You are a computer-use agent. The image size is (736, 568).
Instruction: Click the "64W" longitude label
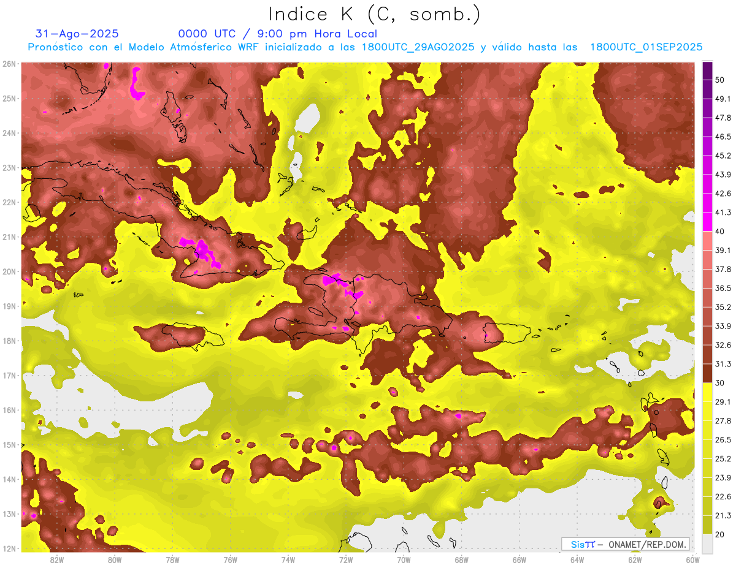tap(577, 560)
